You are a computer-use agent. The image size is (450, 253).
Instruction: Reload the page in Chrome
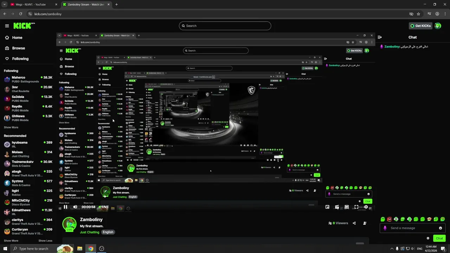click(x=20, y=14)
